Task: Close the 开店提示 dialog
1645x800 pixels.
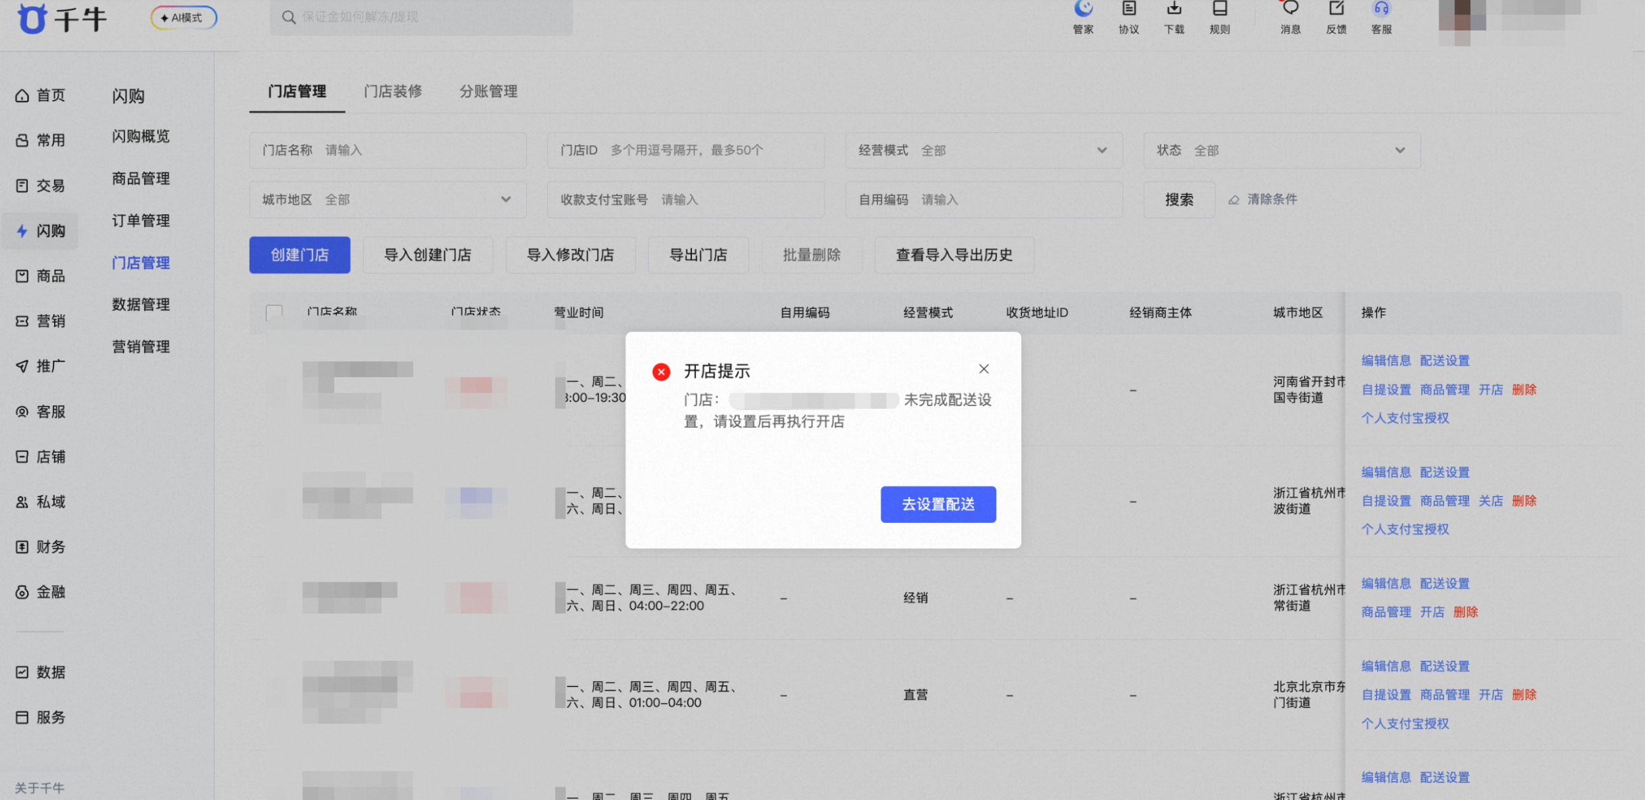Action: [x=983, y=369]
